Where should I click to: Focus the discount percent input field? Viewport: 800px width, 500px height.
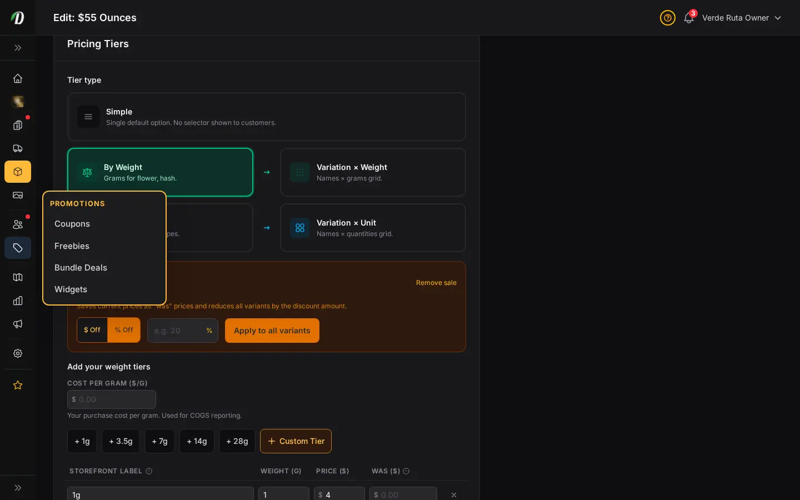pos(183,331)
